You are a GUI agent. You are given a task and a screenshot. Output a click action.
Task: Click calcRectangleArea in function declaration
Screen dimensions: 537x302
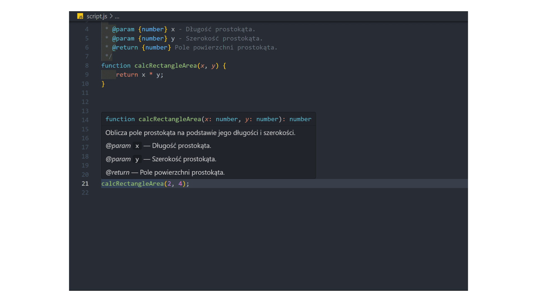pos(166,66)
